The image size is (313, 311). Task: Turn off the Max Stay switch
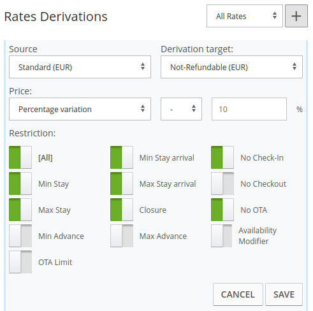20,210
